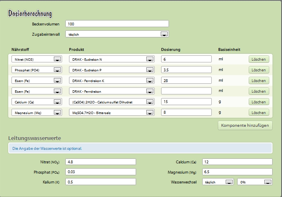Image resolution: width=282 pixels, height=197 pixels.
Task: Open the Wasserwechsel täglich interval dropdown
Action: [x=218, y=182]
